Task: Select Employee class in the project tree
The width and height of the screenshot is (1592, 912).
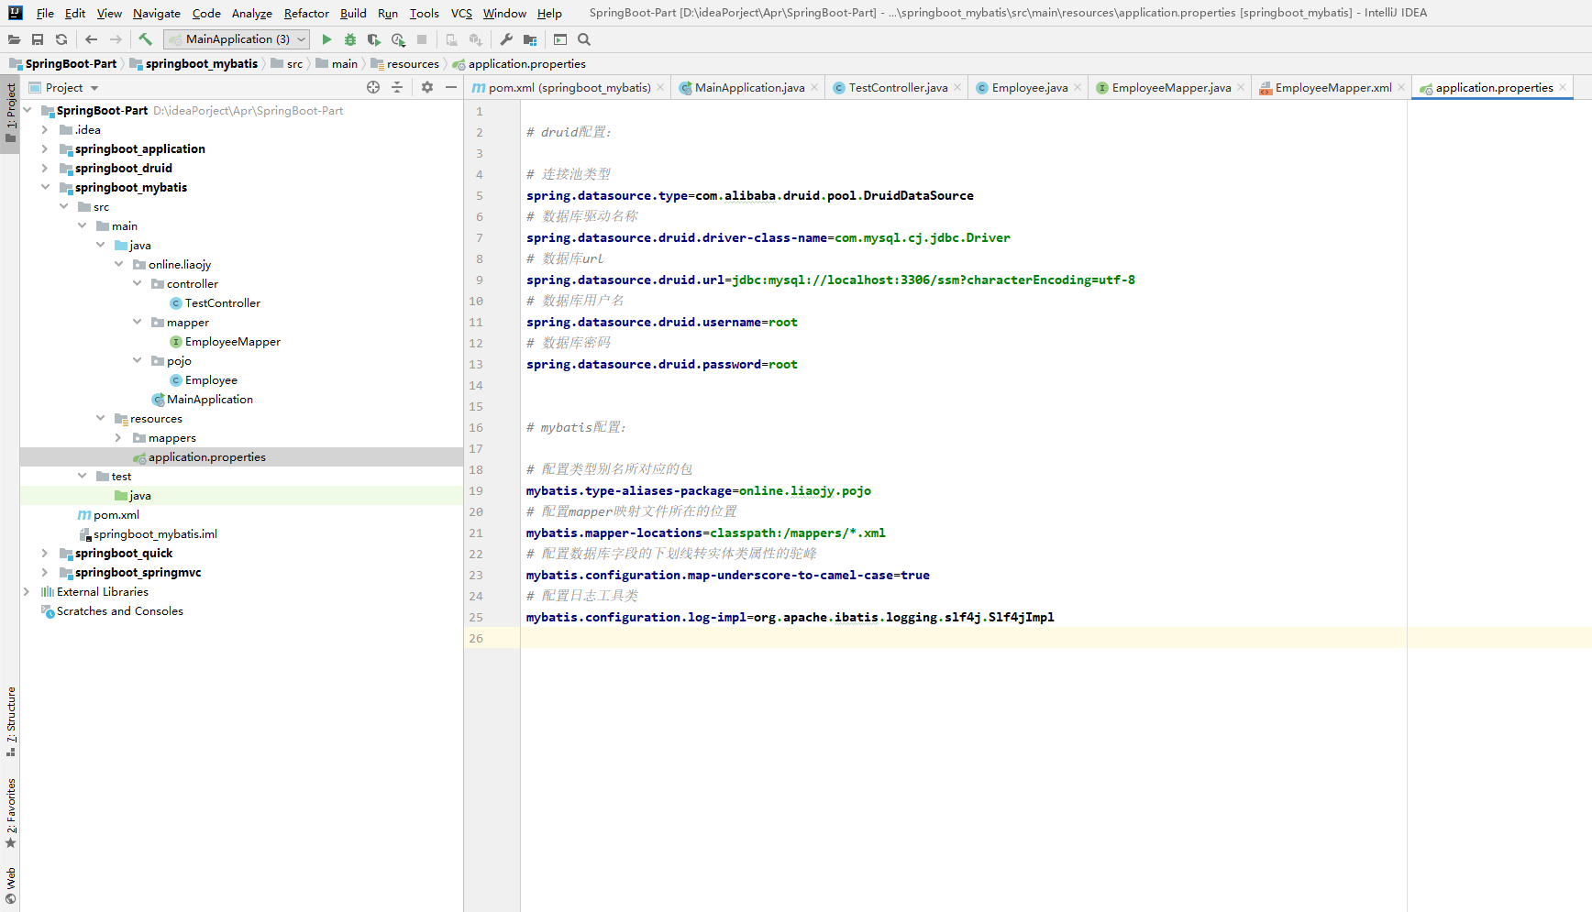Action: [211, 379]
